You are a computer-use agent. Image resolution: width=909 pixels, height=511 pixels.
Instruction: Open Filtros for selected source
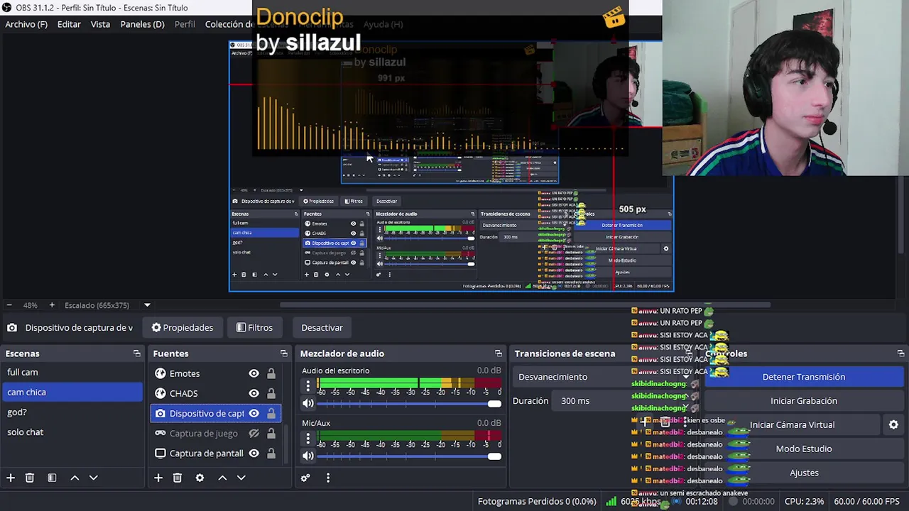tap(254, 328)
